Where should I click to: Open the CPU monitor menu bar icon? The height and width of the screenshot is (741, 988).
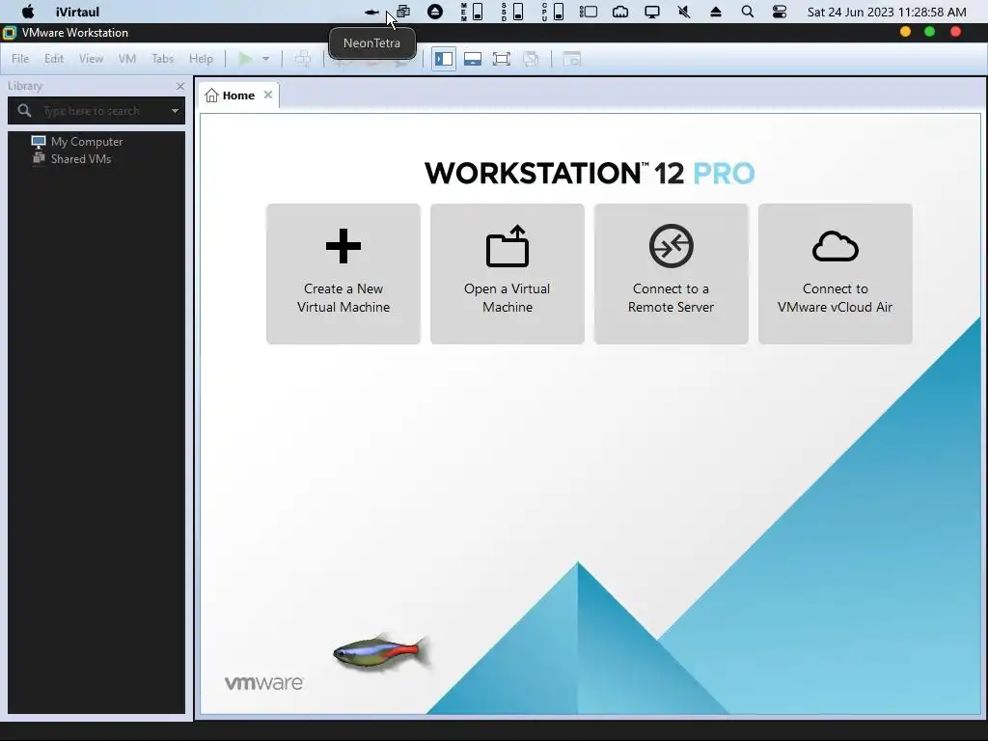pyautogui.click(x=553, y=12)
